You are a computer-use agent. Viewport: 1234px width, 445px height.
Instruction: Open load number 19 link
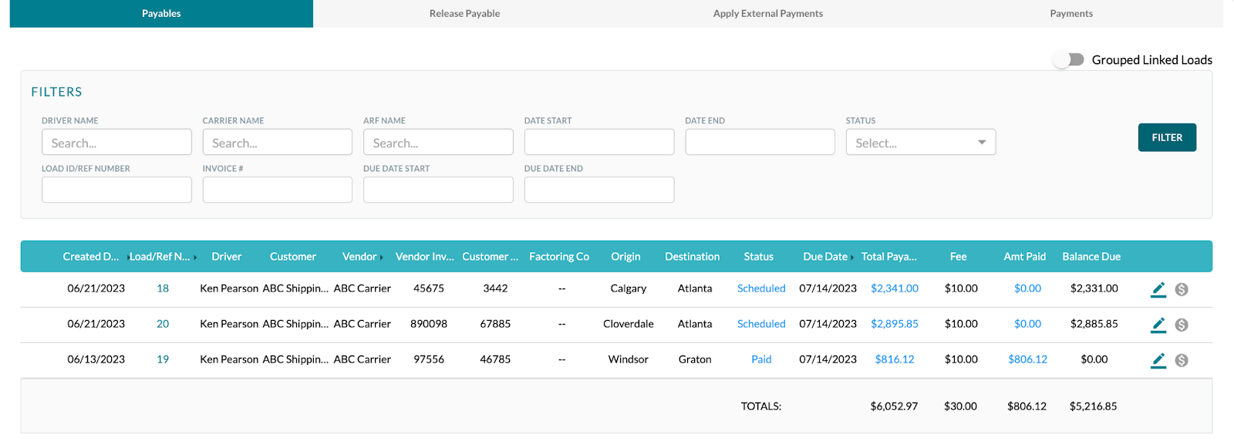163,359
